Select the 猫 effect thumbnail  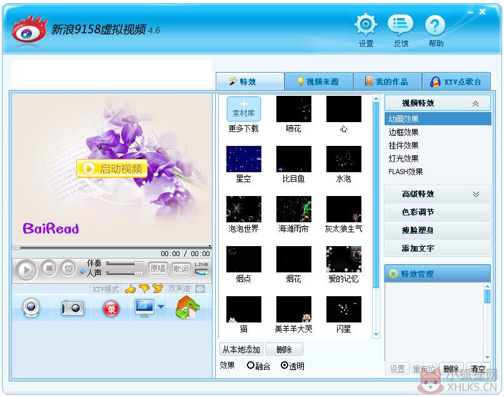244,309
